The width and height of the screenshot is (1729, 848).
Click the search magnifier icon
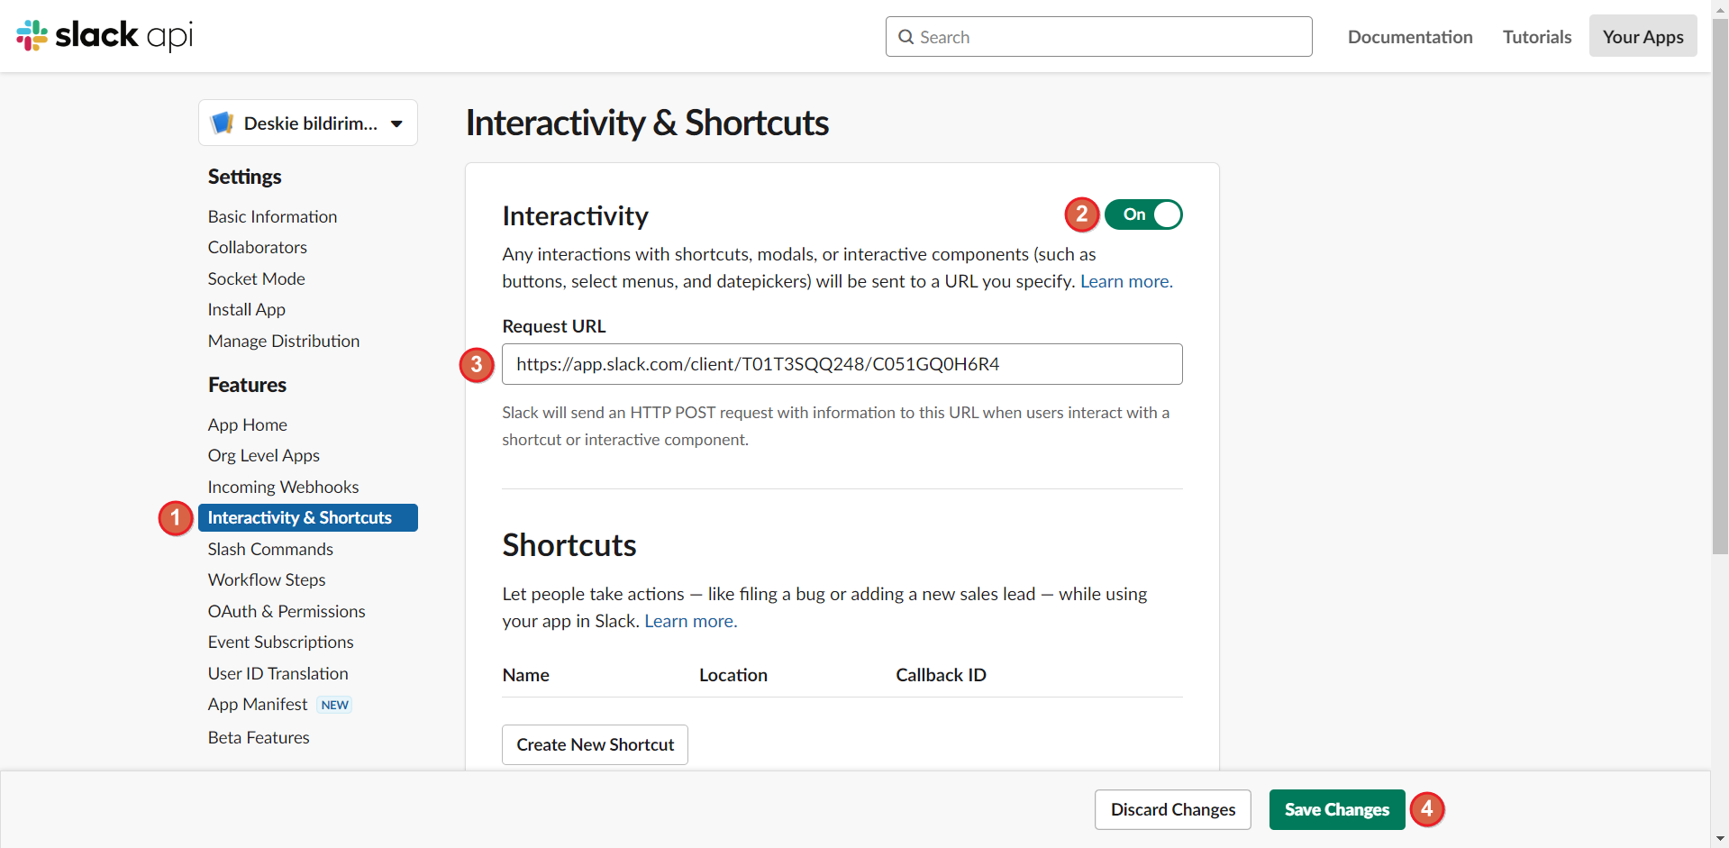pos(905,37)
